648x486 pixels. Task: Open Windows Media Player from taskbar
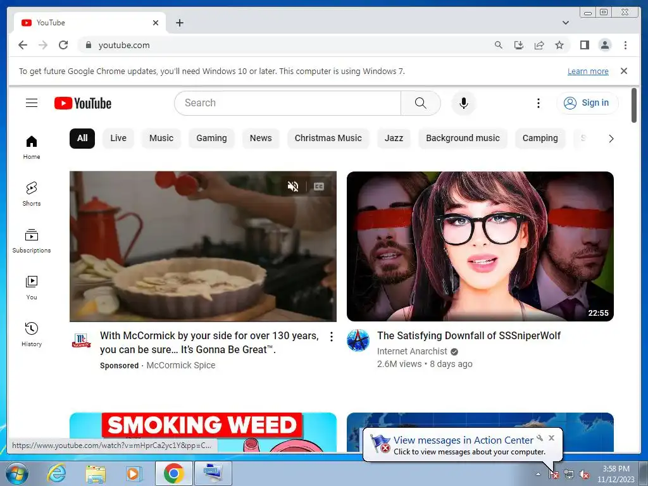pyautogui.click(x=133, y=473)
